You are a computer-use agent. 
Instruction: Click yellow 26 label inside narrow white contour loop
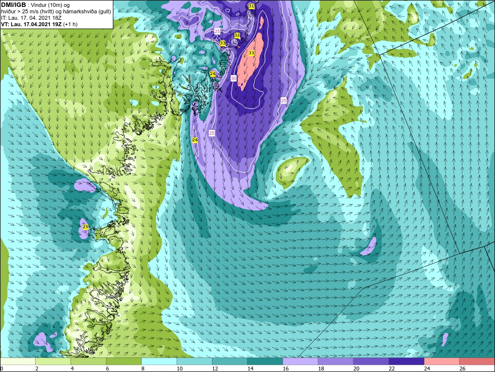tap(195, 139)
